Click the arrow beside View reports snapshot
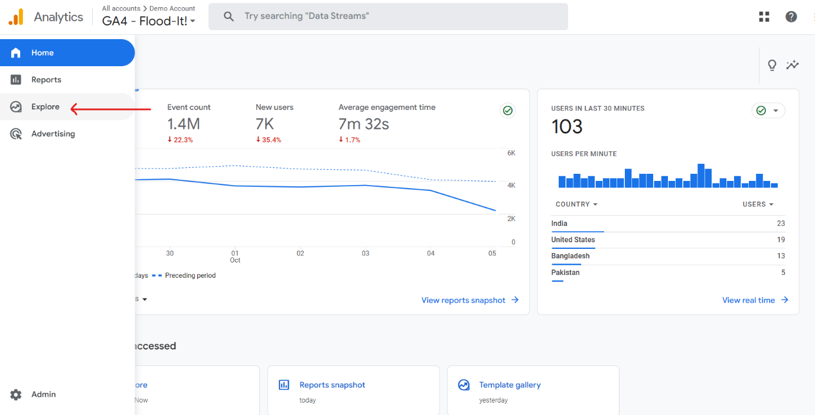Screen dimensions: 815x415 pyautogui.click(x=515, y=300)
